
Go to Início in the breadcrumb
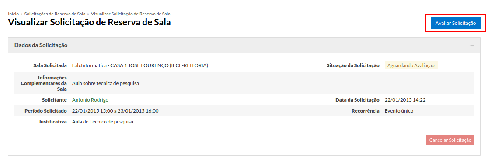[x=14, y=14]
